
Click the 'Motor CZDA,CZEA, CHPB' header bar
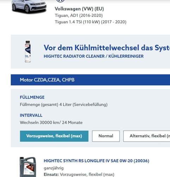90,80
